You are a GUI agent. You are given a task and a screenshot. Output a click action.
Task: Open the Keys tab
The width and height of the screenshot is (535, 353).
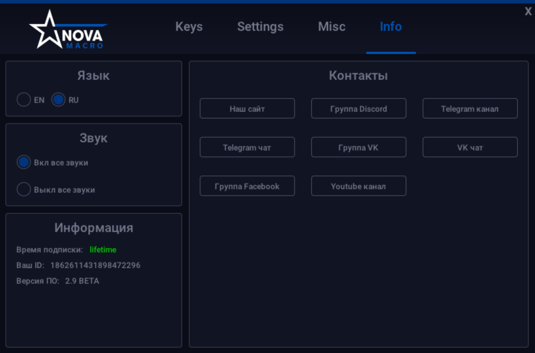(x=189, y=27)
